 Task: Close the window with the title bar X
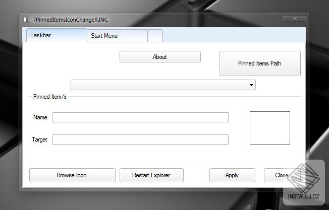[x=295, y=19]
